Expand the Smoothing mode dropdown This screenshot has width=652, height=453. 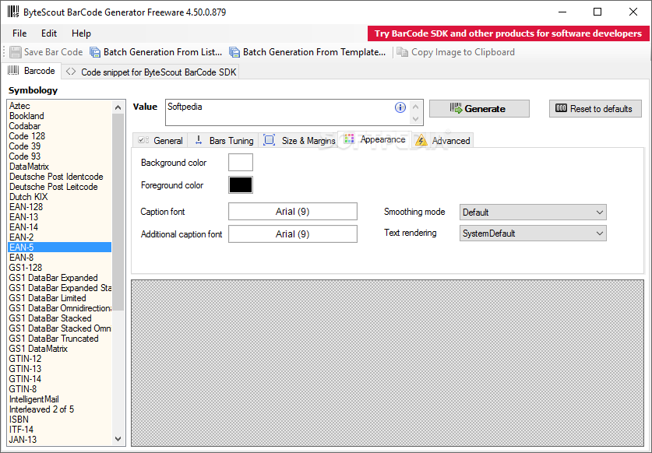(533, 212)
